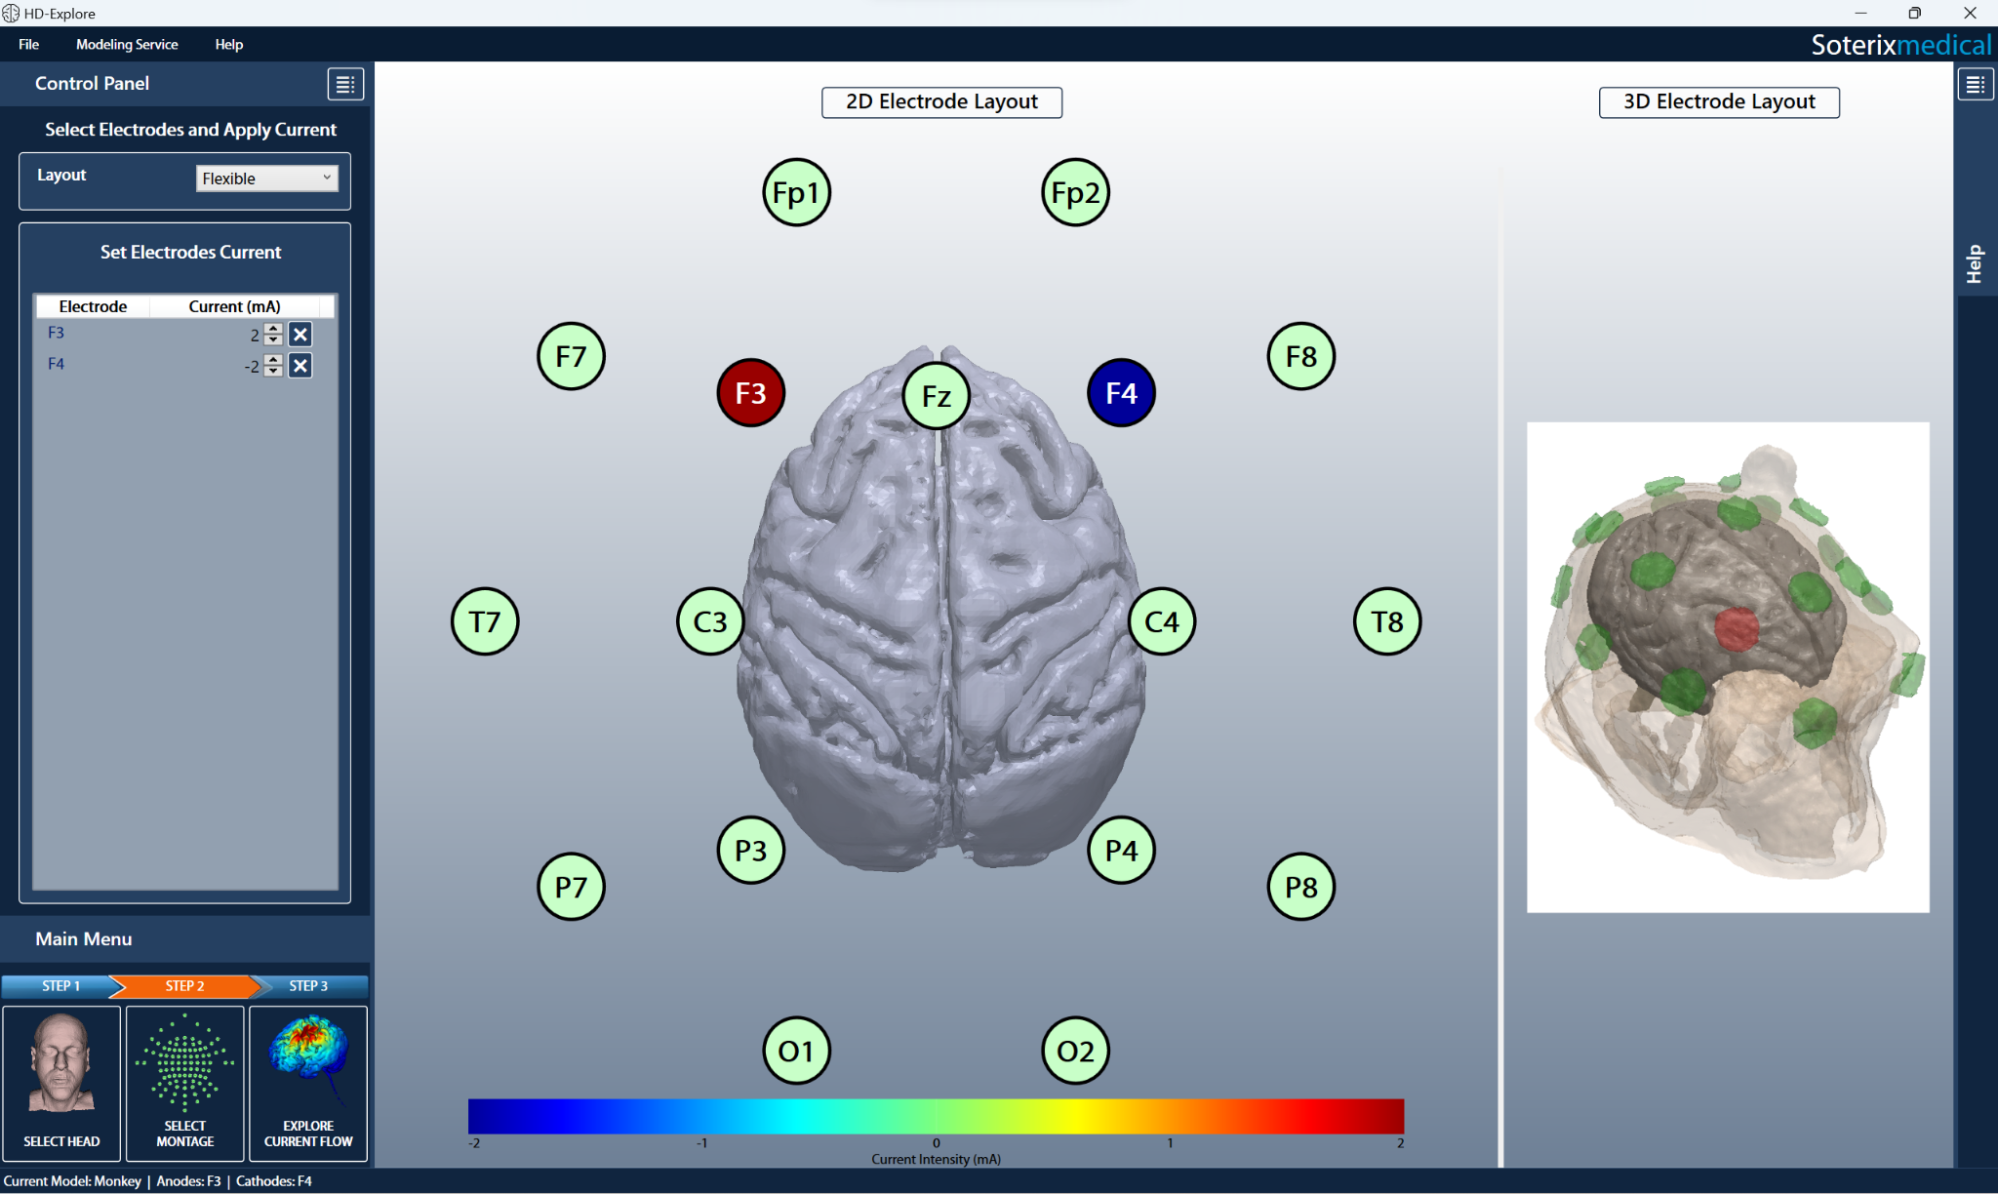Remove the F3 electrode row
The image size is (1998, 1194).
[x=300, y=335]
